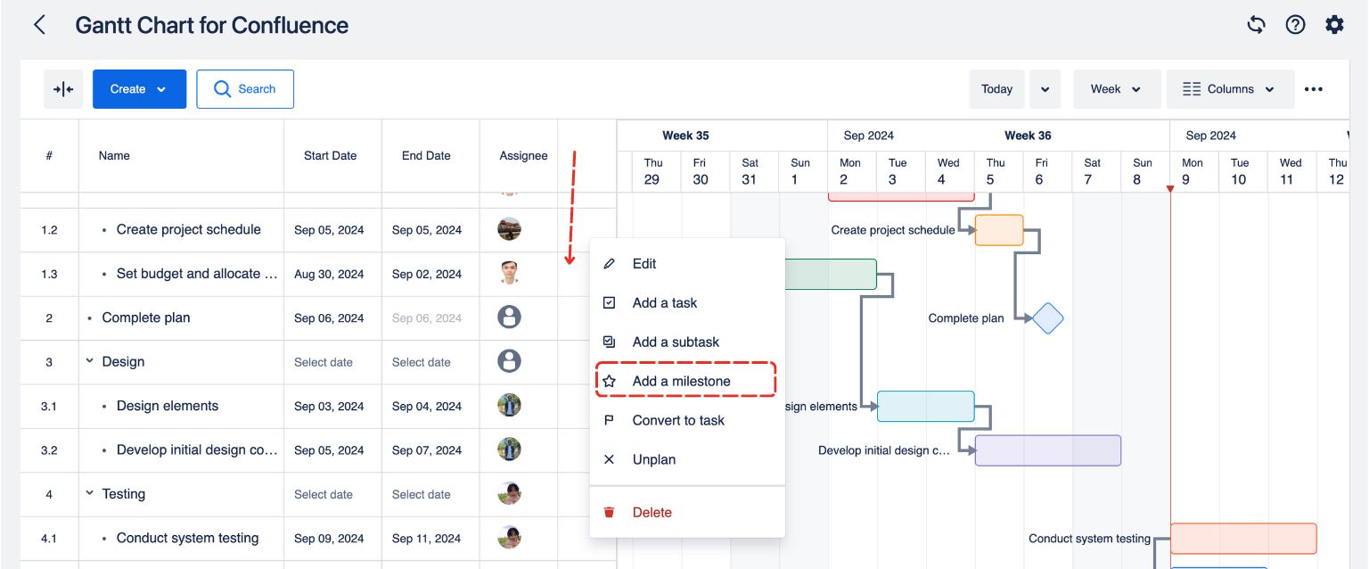Click the collapse panel width icon
1369x569 pixels.
63,89
